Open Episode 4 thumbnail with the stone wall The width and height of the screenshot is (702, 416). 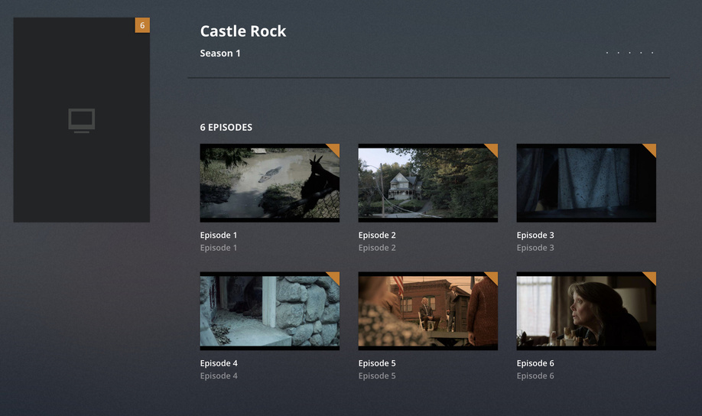[269, 310]
